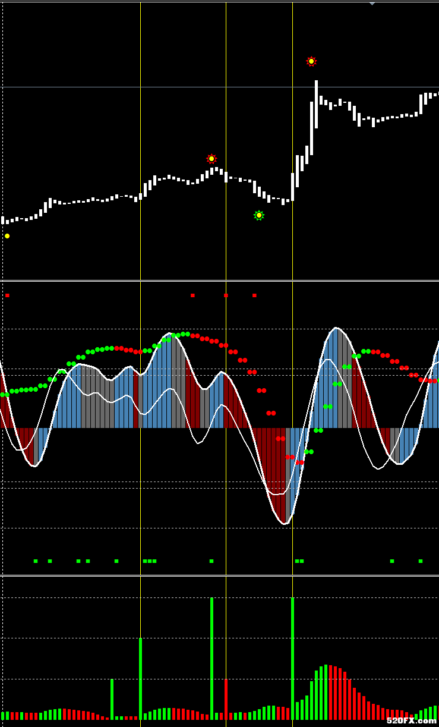Select the rightmost green square below the oscillator
The image size is (439, 727).
(x=421, y=561)
